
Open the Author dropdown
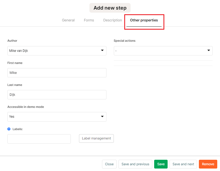[x=57, y=51]
